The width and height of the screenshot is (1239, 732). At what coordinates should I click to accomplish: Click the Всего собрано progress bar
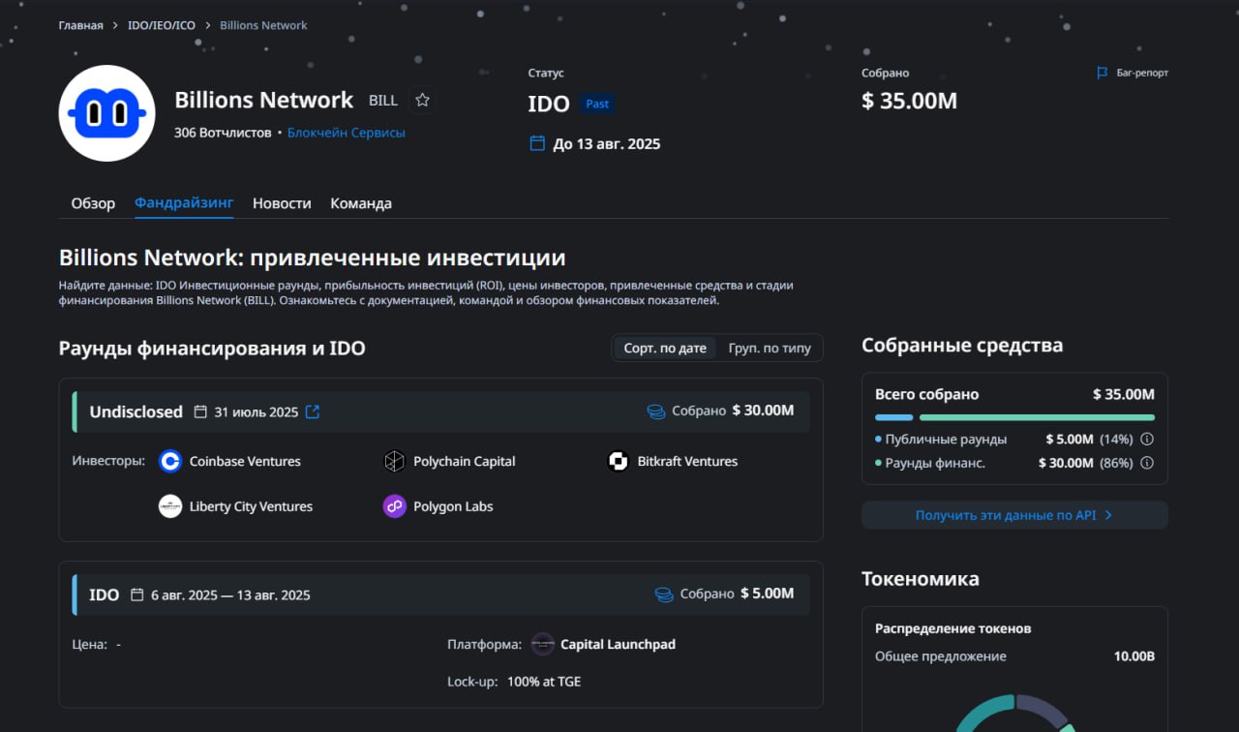1014,417
